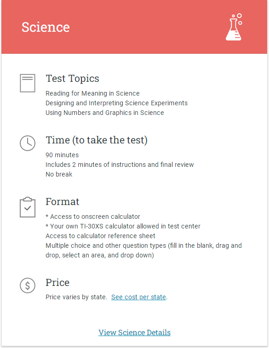Click the 90 minutes text
Image resolution: width=269 pixels, height=348 pixels.
pos(62,155)
